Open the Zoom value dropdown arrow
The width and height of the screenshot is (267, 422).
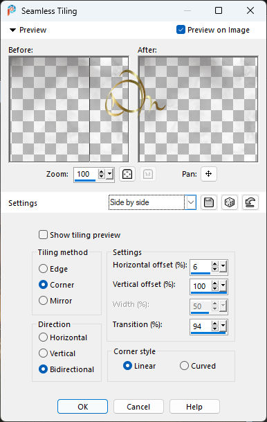pyautogui.click(x=109, y=174)
